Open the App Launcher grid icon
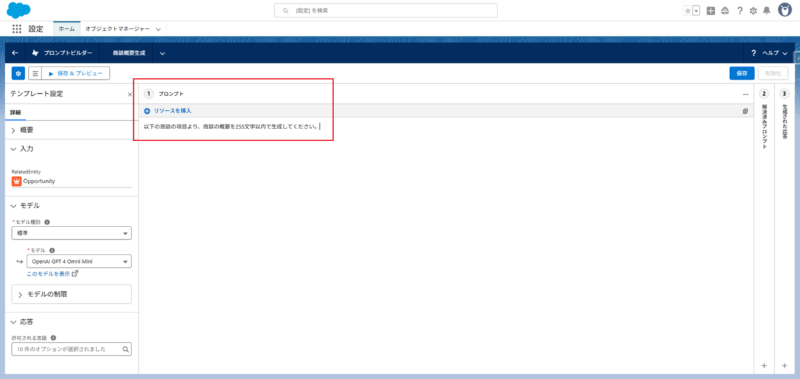This screenshot has width=800, height=379. [17, 29]
